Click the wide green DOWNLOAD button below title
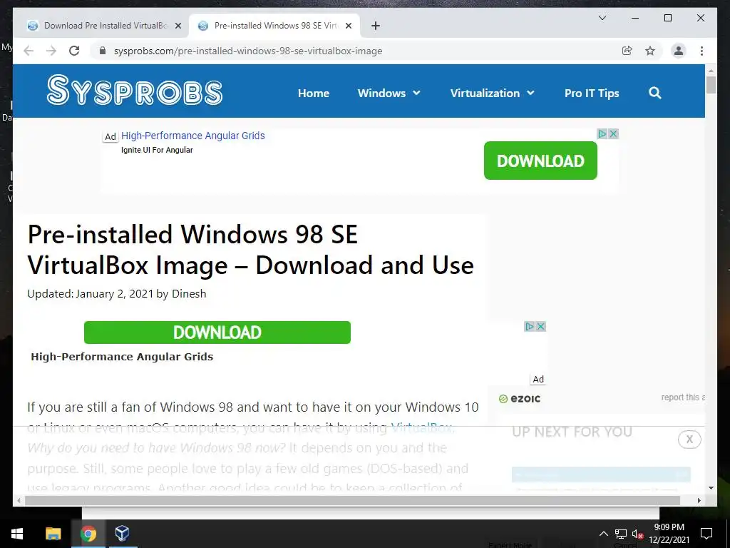Image resolution: width=730 pixels, height=548 pixels. pyautogui.click(x=217, y=333)
